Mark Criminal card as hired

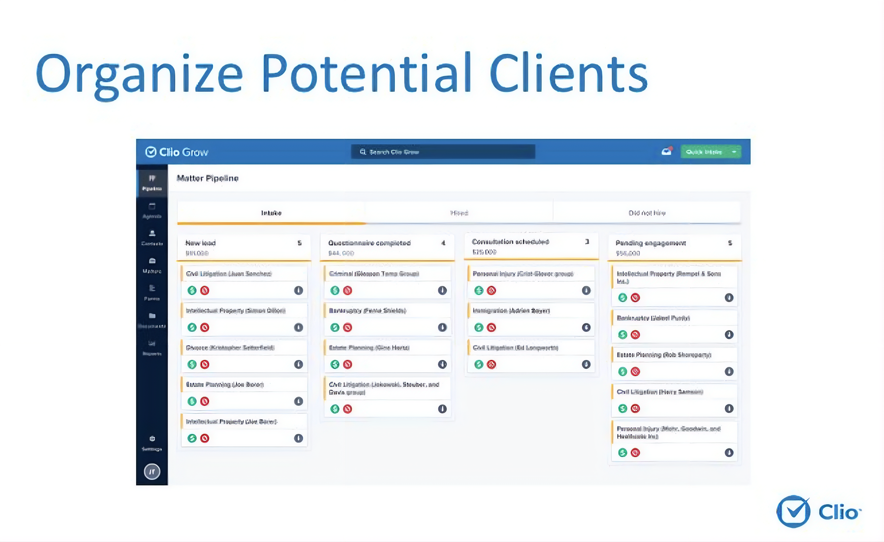click(335, 291)
